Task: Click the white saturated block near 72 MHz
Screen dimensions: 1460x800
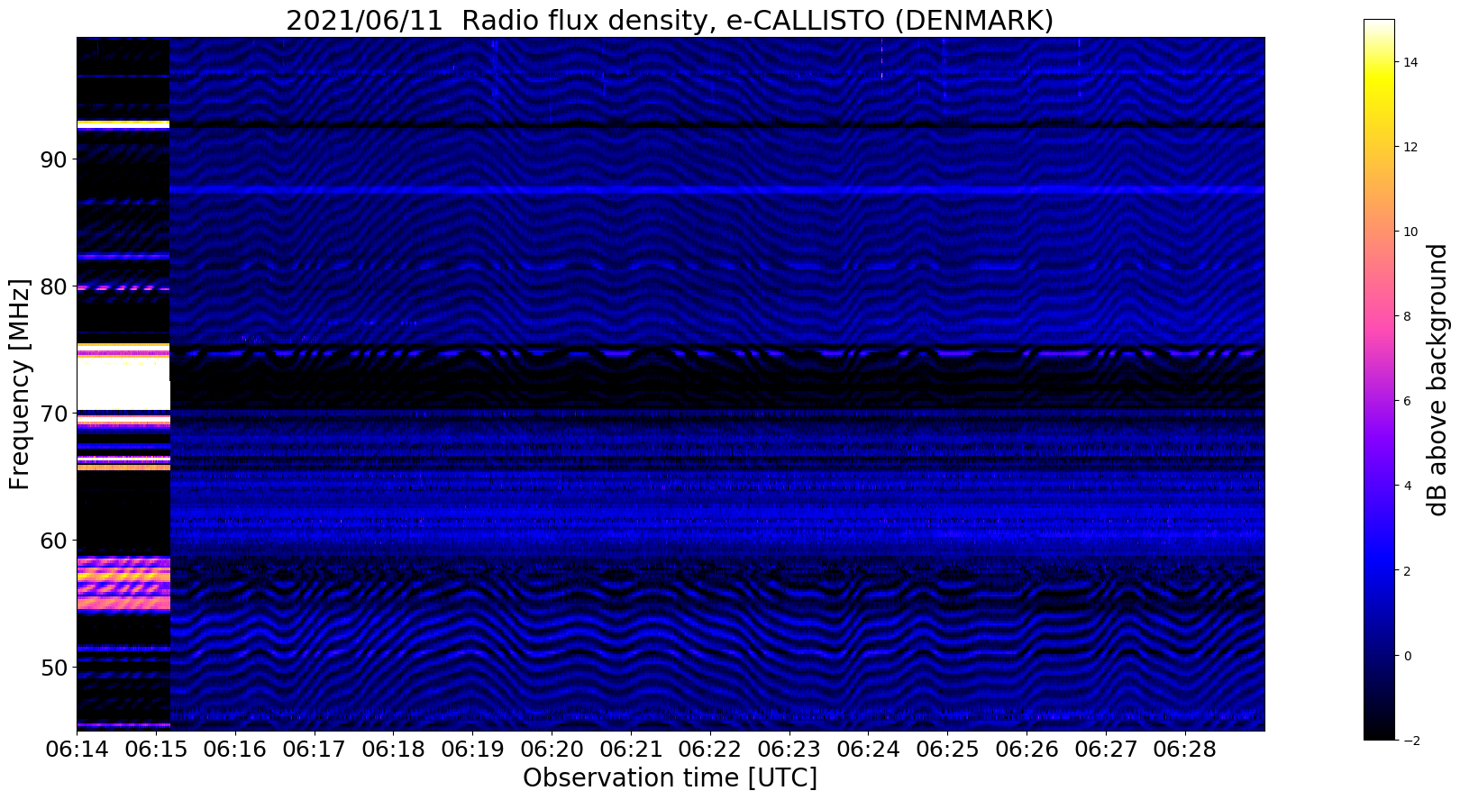Action: (123, 385)
